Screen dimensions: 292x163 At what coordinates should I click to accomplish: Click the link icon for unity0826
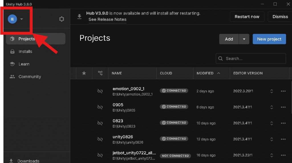(x=100, y=139)
